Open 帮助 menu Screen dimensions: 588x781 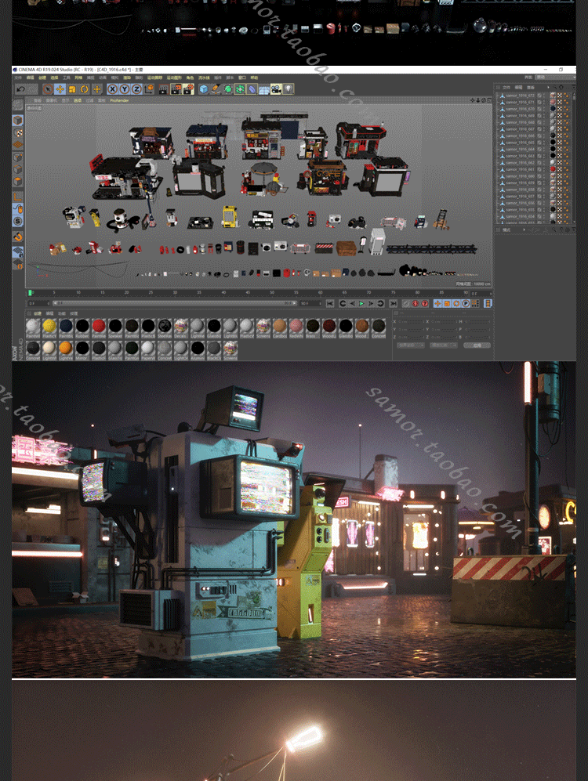pyautogui.click(x=254, y=78)
